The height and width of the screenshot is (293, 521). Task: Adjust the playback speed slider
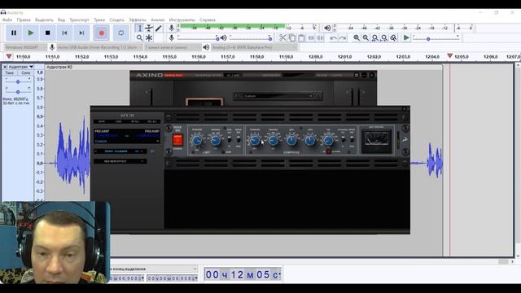436,38
